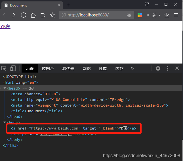Reload the localhost page
183x161 pixels.
(24, 15)
